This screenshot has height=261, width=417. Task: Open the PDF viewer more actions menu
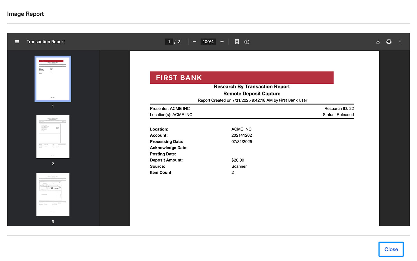(400, 42)
